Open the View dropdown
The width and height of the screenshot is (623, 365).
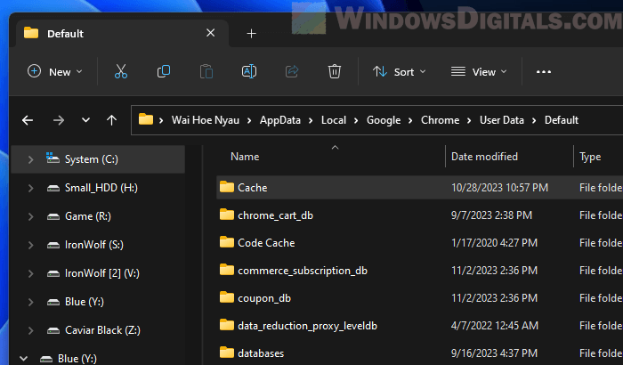pos(479,71)
